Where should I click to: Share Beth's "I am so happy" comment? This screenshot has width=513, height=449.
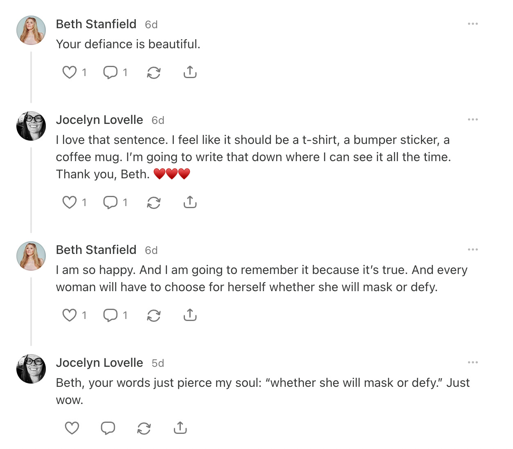click(190, 315)
